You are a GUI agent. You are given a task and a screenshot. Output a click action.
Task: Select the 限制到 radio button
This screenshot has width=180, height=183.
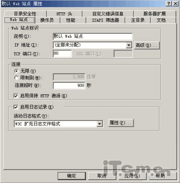click(16, 78)
